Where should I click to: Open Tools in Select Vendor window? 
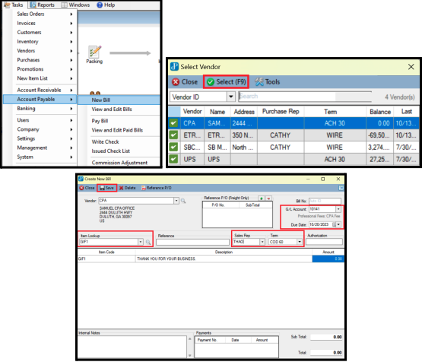click(268, 82)
